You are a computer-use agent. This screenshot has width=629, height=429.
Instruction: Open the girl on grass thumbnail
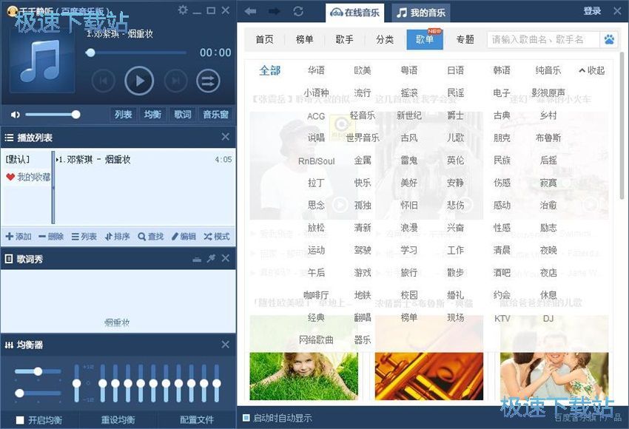click(303, 376)
